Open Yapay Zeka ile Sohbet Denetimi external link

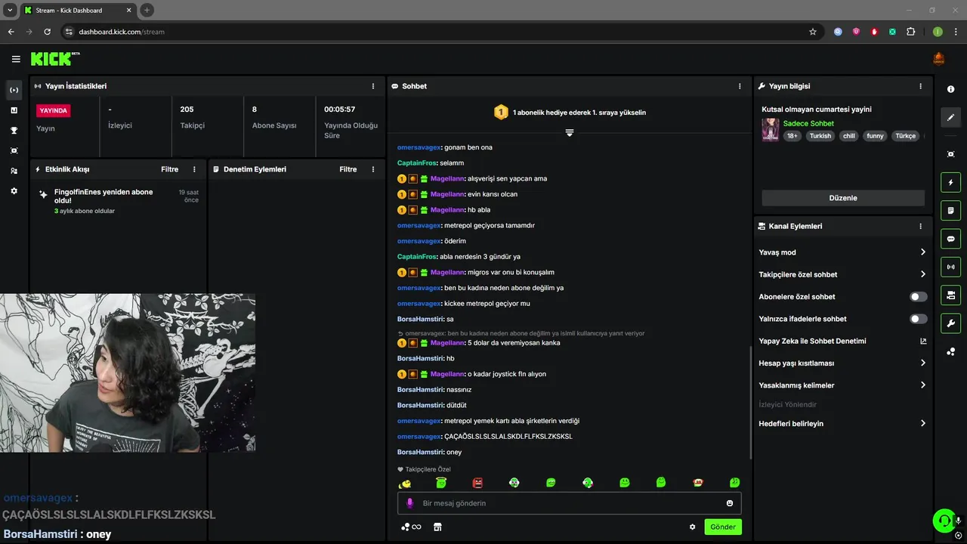(x=922, y=341)
